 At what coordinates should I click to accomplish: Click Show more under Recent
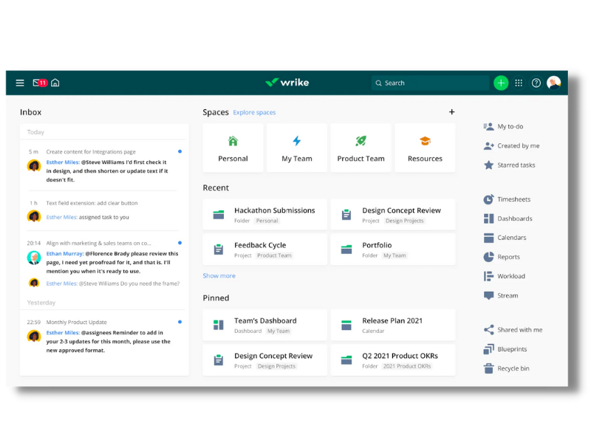[219, 275]
